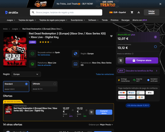Click the Visa Mastercard payment icon
165x132 pixels.
tap(122, 93)
